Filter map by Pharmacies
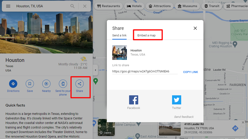 [x=236, y=6]
